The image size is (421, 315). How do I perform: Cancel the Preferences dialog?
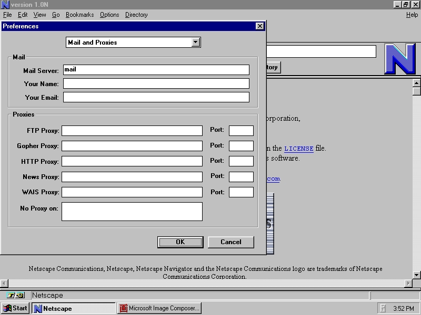point(230,242)
